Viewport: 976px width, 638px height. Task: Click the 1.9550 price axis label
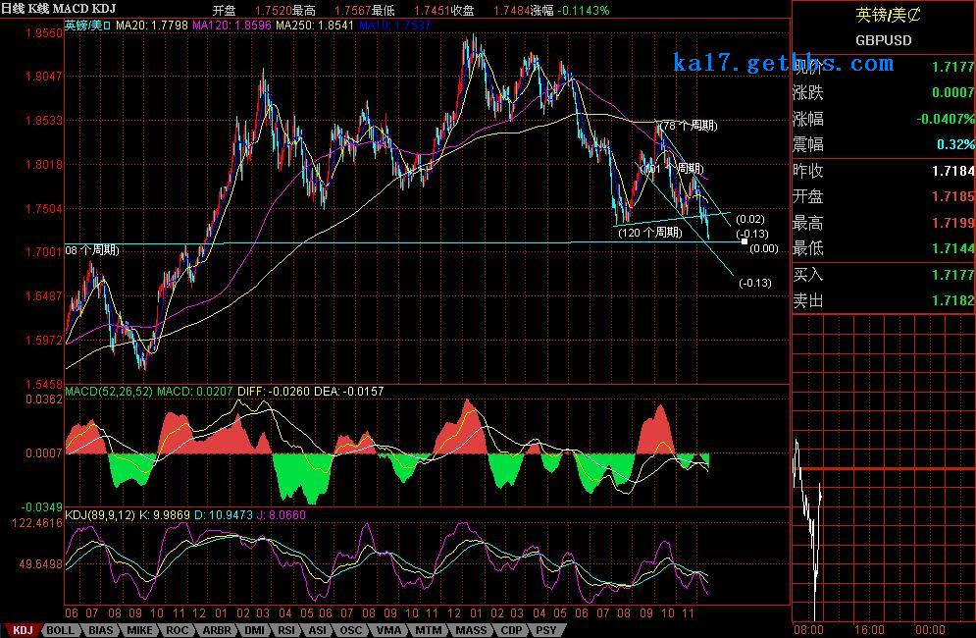click(x=44, y=33)
